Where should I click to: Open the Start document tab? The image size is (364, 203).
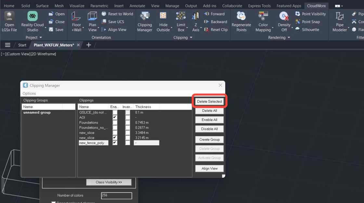coord(22,45)
